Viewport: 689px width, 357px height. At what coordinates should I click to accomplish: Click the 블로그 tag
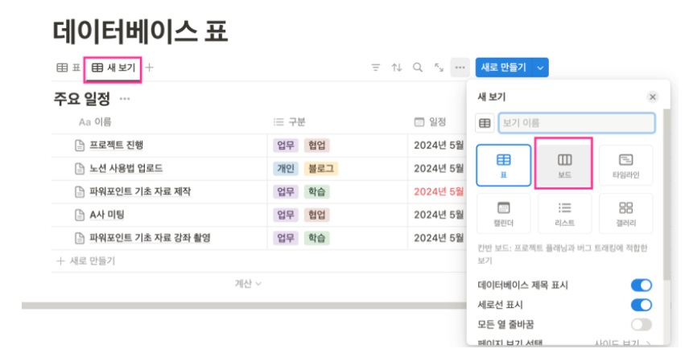(321, 169)
